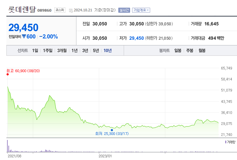Open the 일봉 daily candle chart
Image resolution: width=237 pixels, height=160 pixels.
[x=178, y=50]
